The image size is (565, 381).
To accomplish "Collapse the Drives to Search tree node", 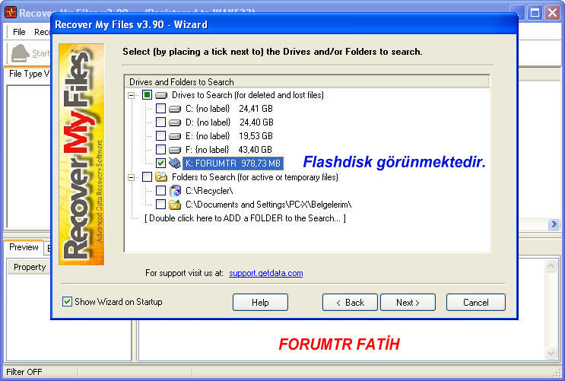I will 132,96.
